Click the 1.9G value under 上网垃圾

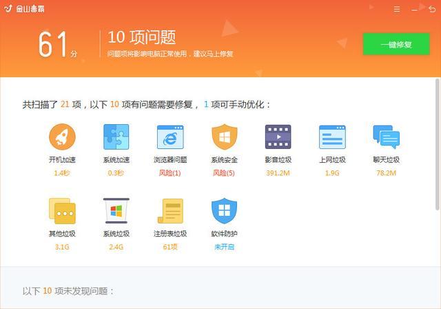click(x=332, y=173)
